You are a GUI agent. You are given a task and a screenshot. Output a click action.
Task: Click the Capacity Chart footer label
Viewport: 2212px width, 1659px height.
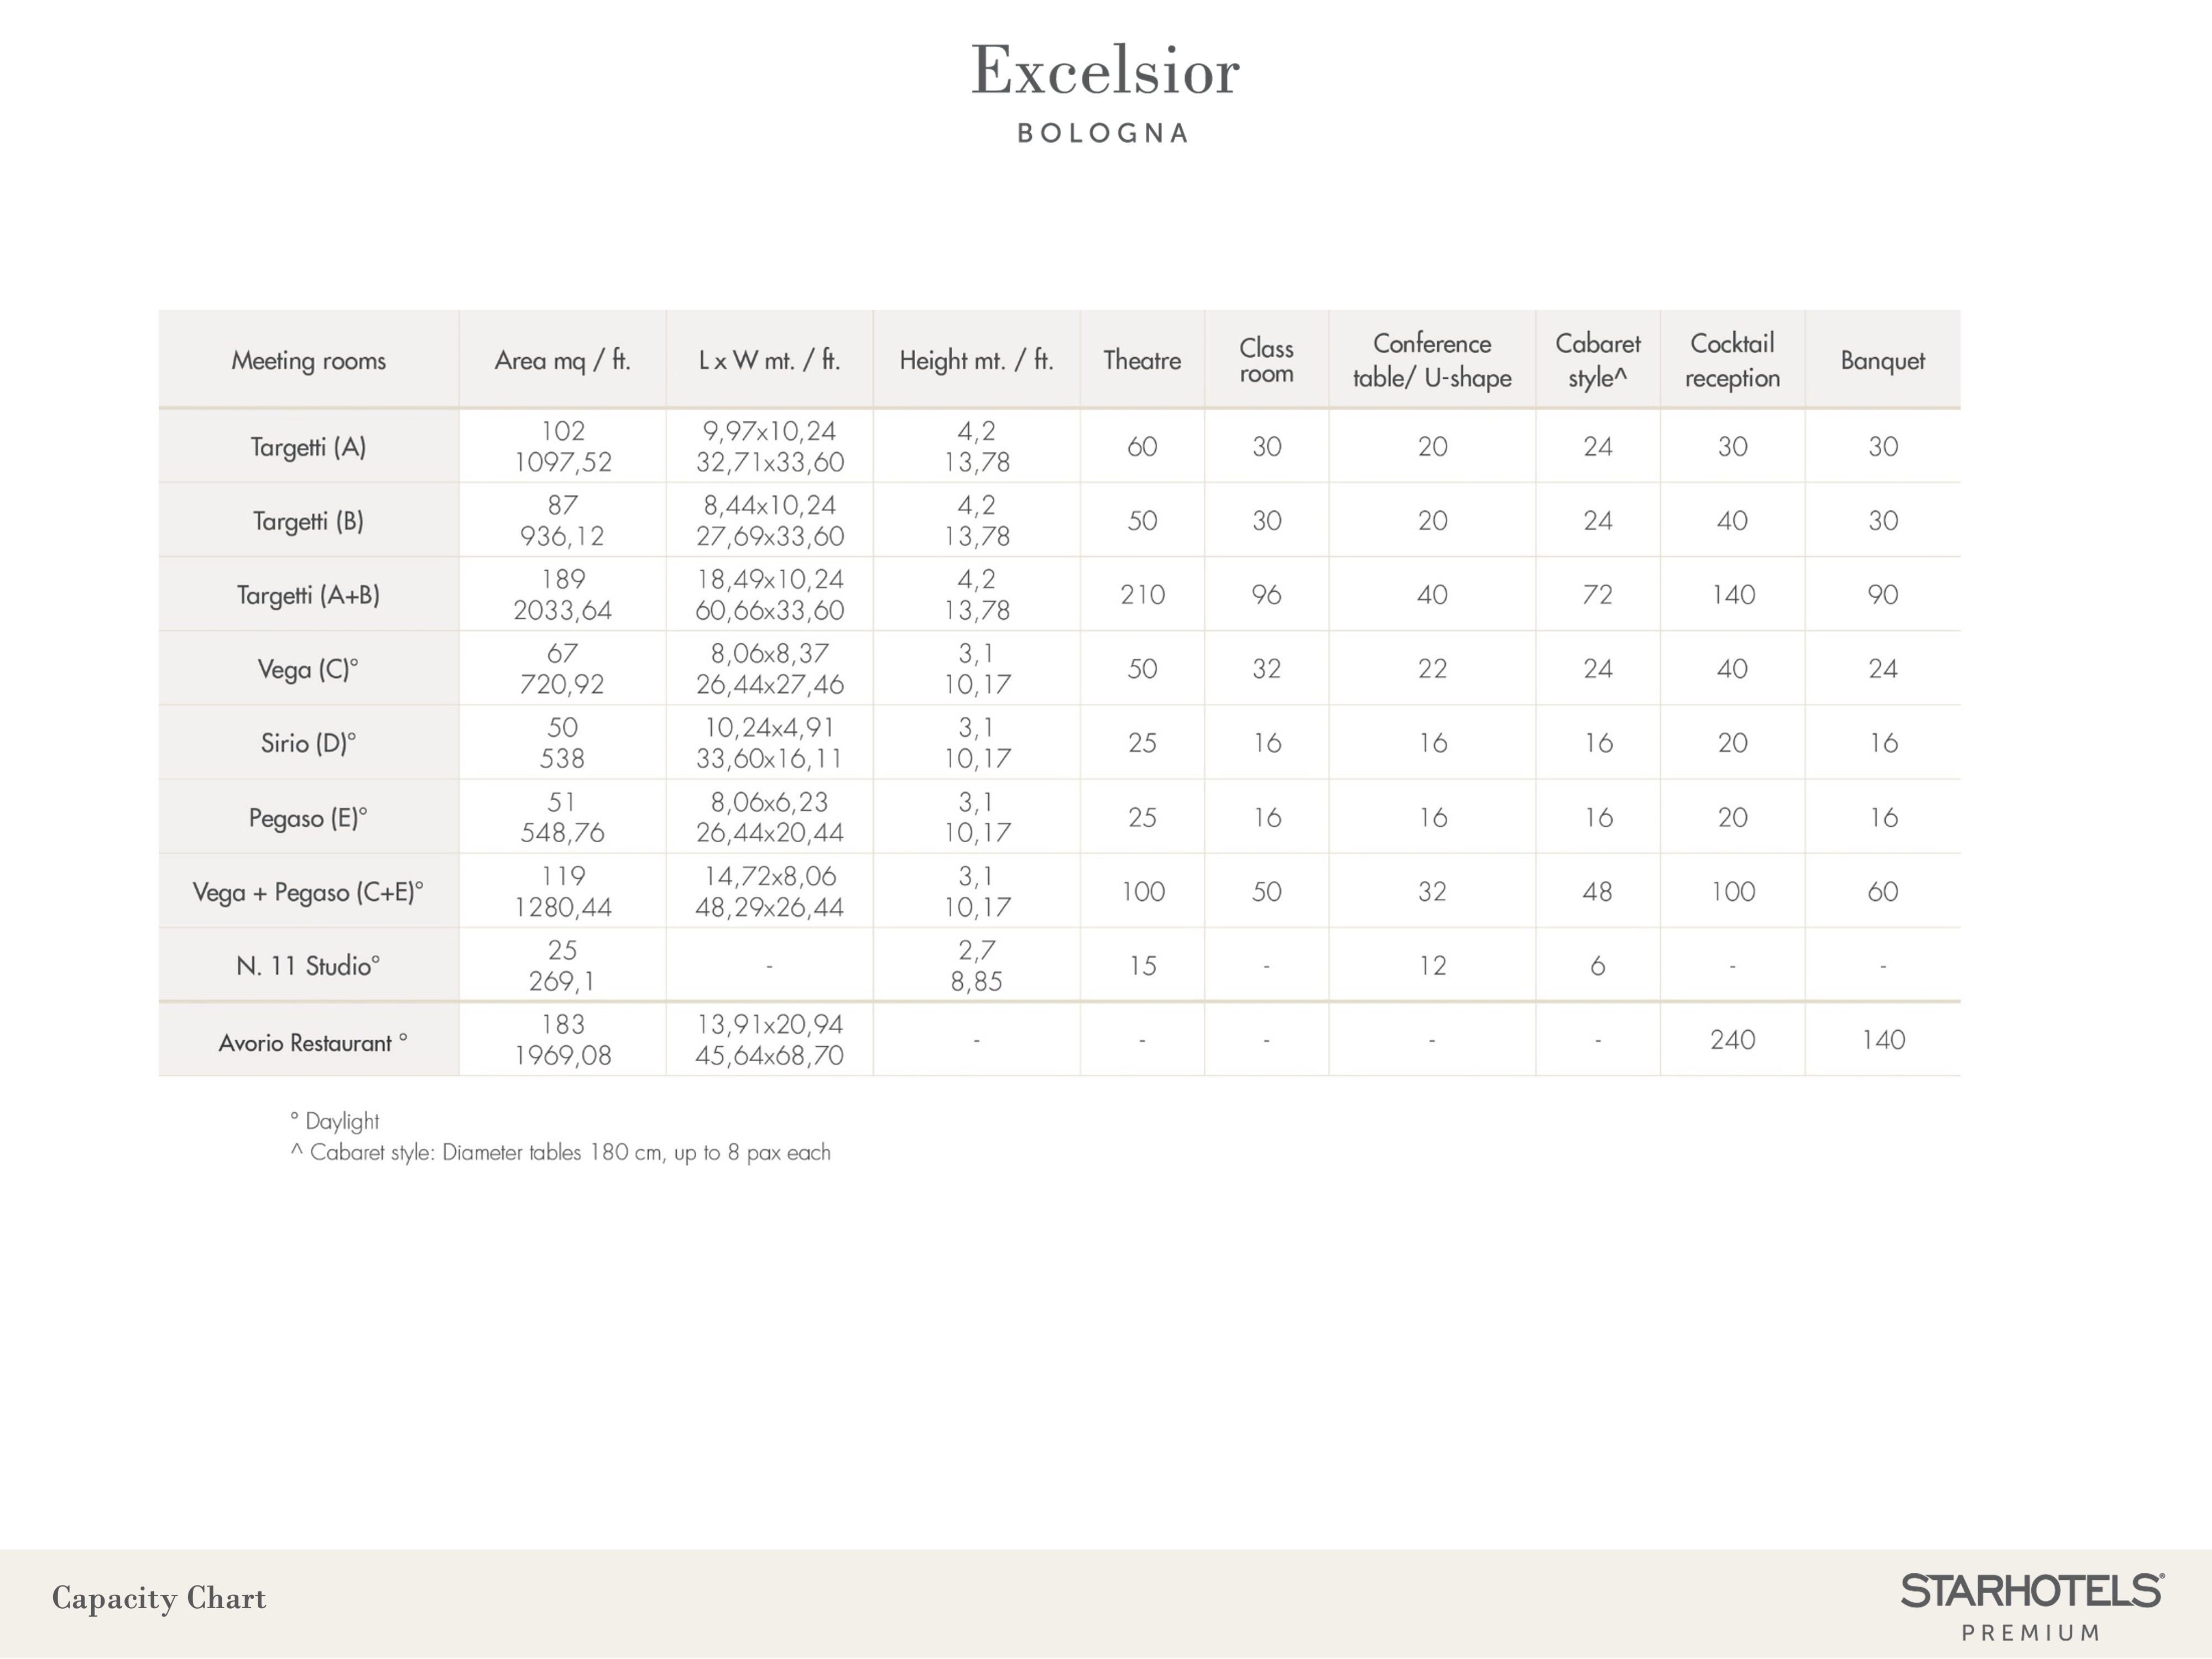159,1598
